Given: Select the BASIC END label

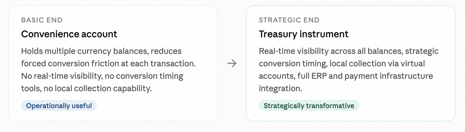Looking at the screenshot, I should click(42, 20).
